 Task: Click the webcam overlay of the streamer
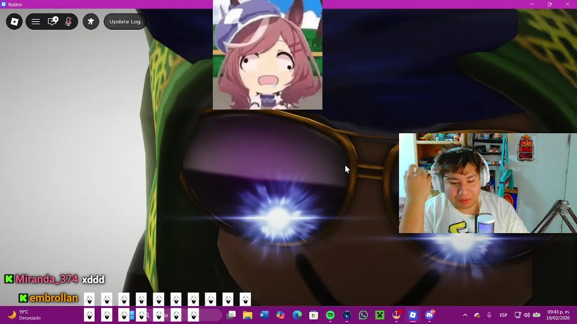[x=488, y=183]
